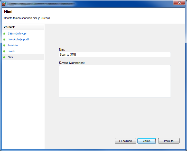This screenshot has height=151, width=187.
Task: Go back with the Edellinen button
Action: tap(125, 141)
